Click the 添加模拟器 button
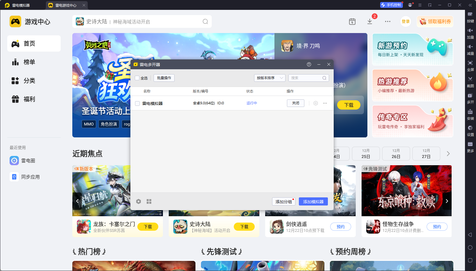 (x=313, y=201)
